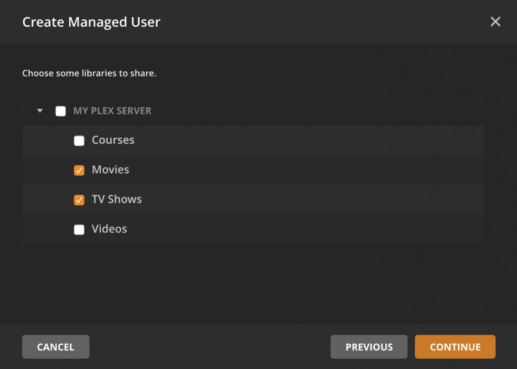The height and width of the screenshot is (369, 517).
Task: Uncheck the Movies library checkbox
Action: pyautogui.click(x=79, y=170)
